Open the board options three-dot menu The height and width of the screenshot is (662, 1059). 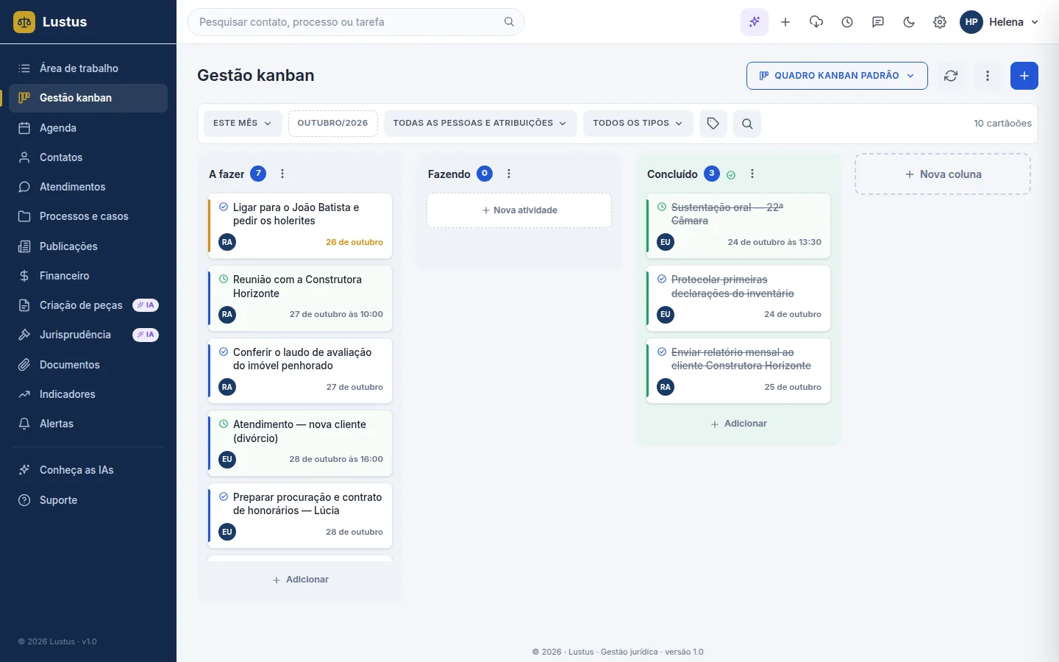(x=988, y=76)
